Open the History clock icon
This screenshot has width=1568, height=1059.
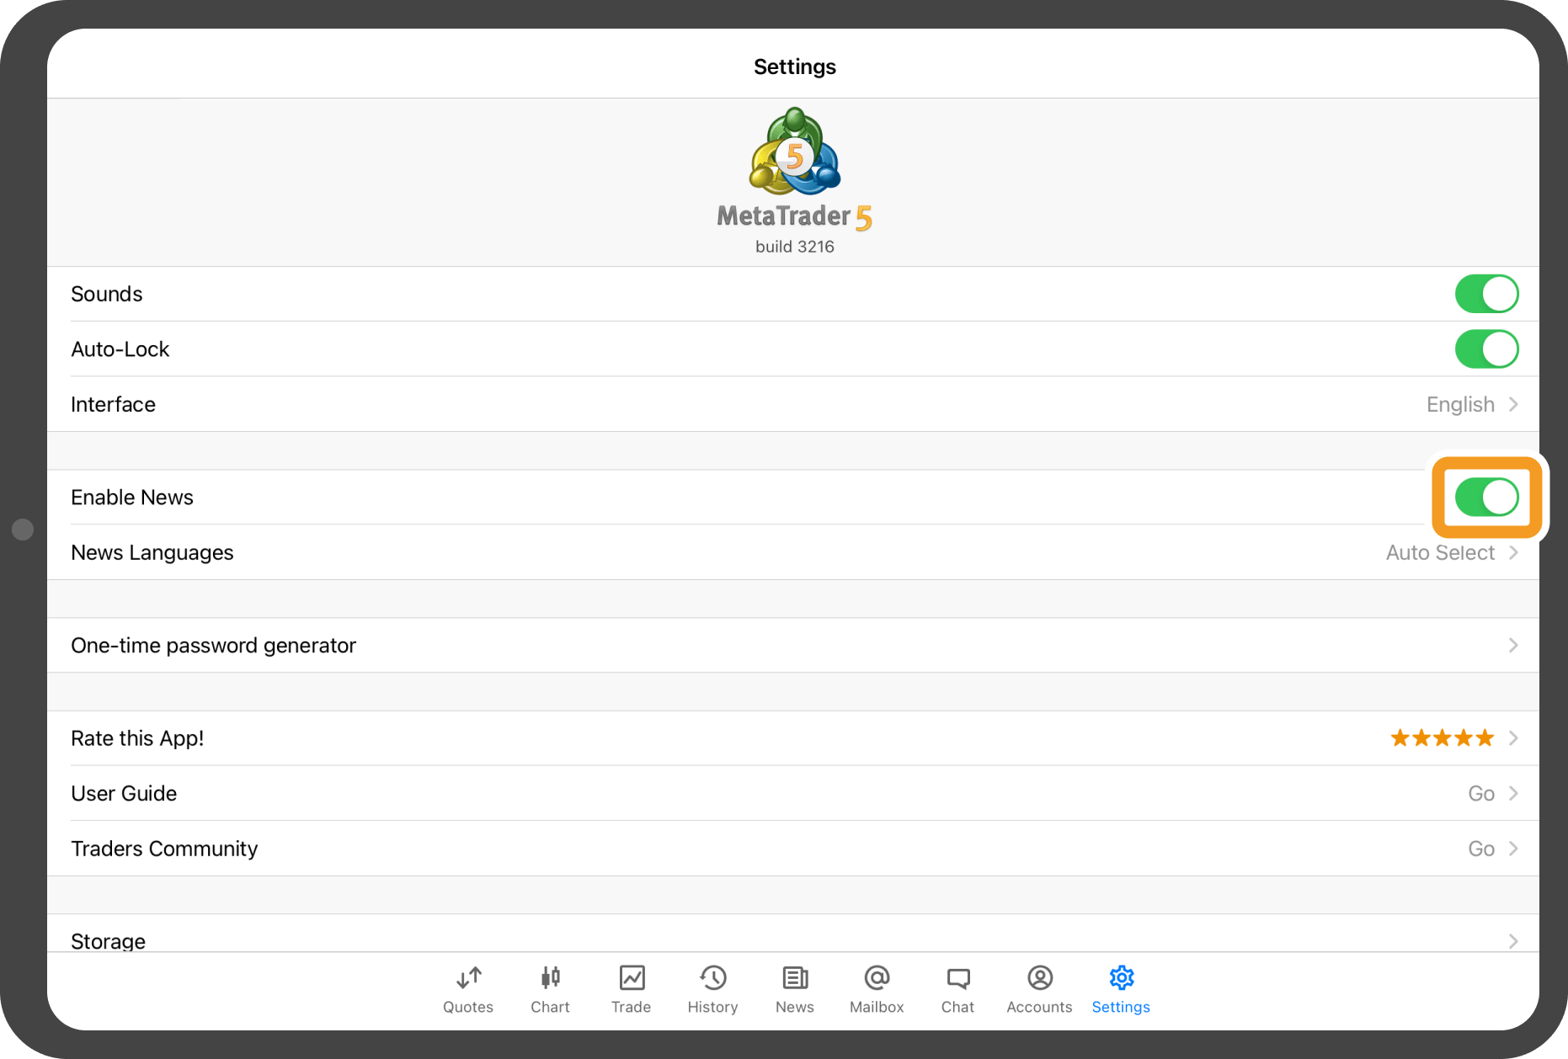[712, 977]
